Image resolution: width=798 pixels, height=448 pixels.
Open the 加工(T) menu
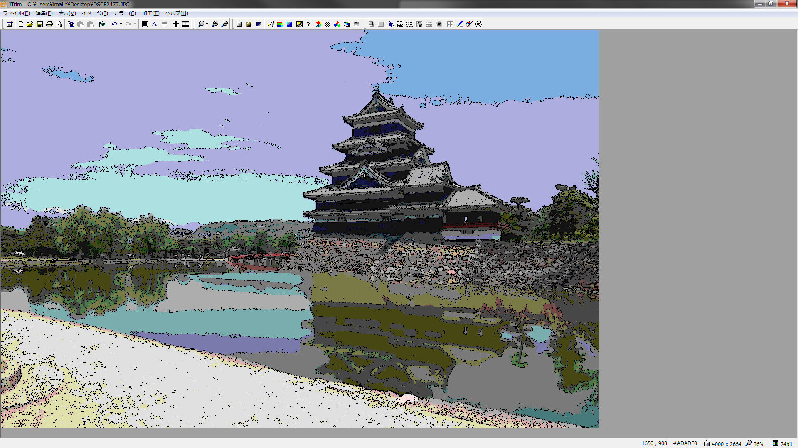[x=150, y=13]
